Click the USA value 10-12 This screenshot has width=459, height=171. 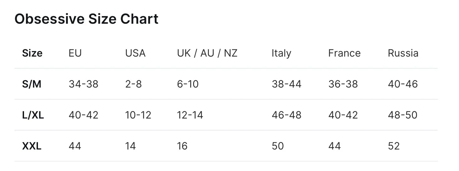pyautogui.click(x=138, y=115)
